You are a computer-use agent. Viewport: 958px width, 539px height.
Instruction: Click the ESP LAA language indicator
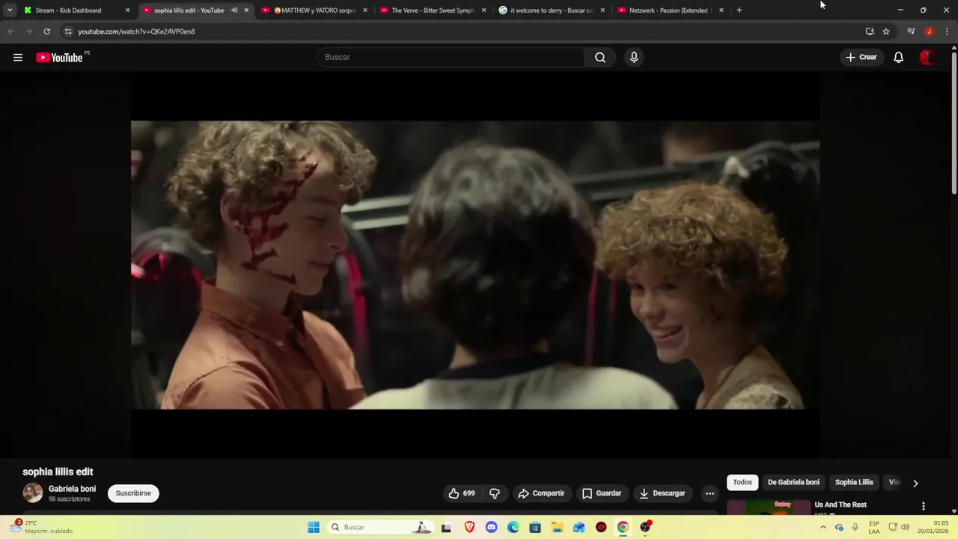pos(874,527)
